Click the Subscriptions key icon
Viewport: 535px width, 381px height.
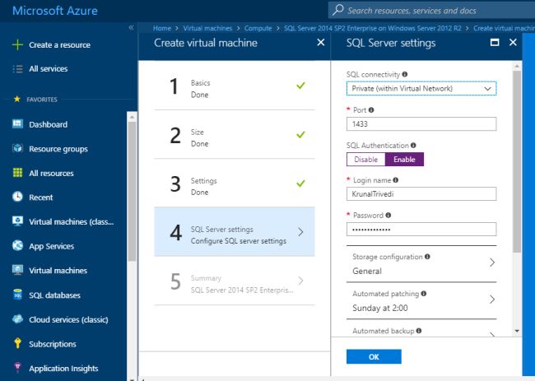tap(17, 344)
